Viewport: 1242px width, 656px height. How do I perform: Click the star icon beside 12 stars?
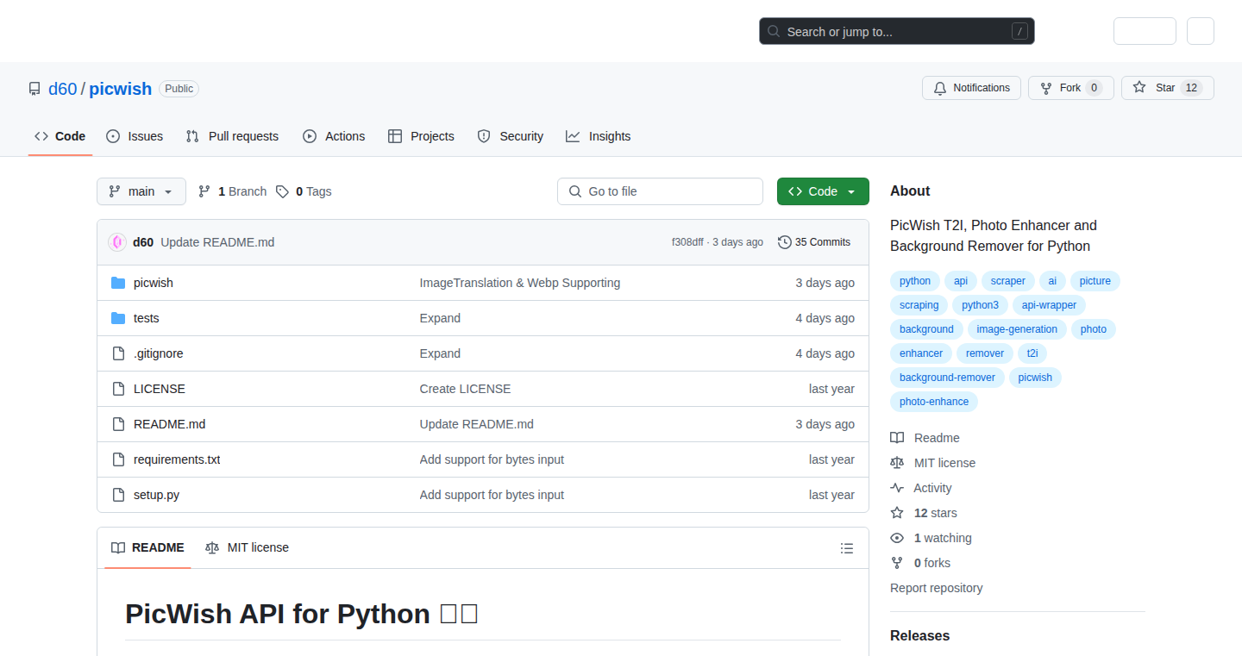pos(897,513)
